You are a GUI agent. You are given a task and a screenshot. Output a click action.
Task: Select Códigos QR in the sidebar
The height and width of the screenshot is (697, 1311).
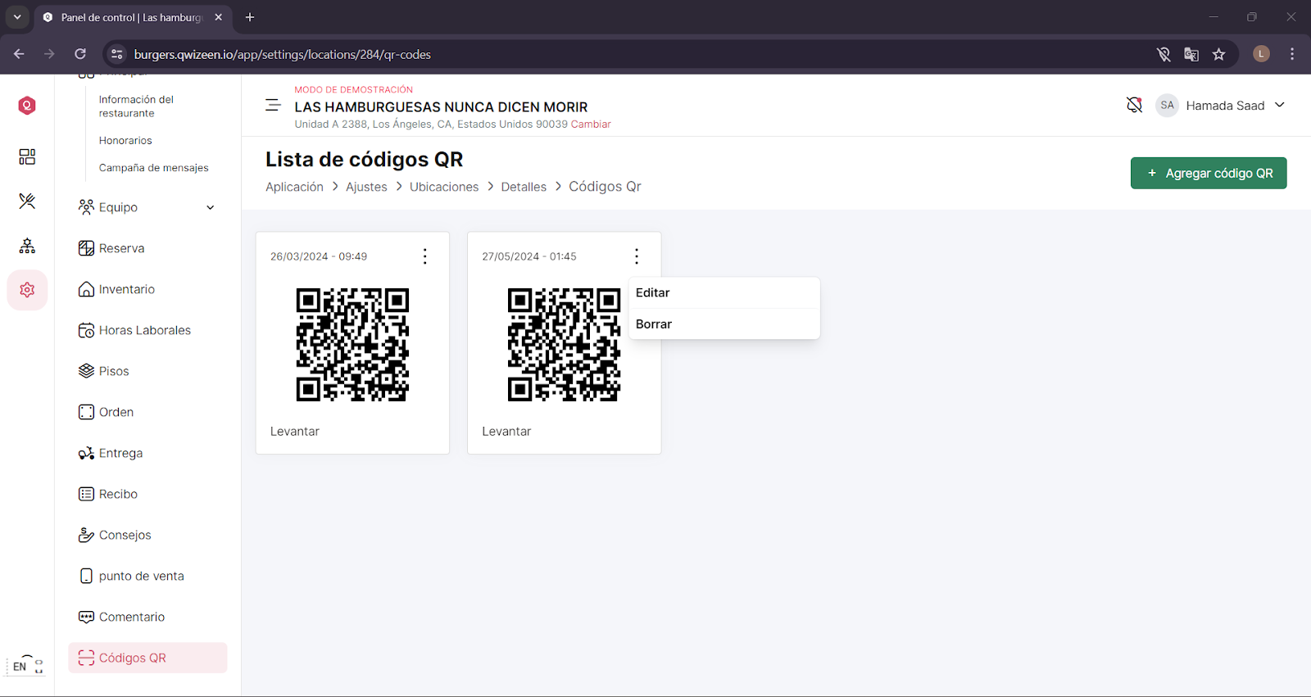147,658
